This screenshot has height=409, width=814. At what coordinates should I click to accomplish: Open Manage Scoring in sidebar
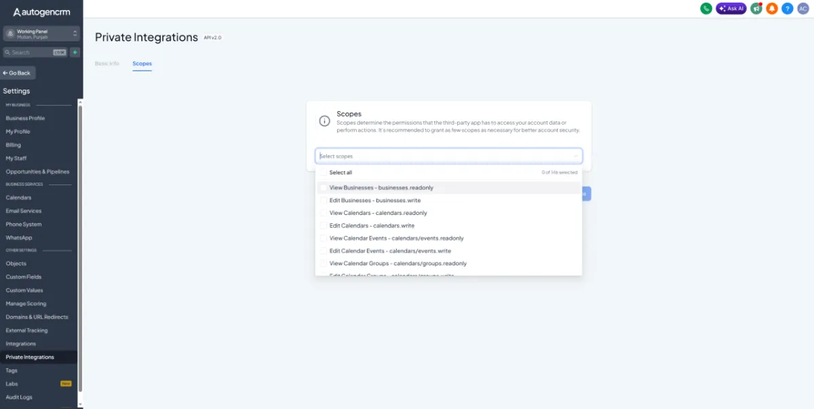point(26,304)
